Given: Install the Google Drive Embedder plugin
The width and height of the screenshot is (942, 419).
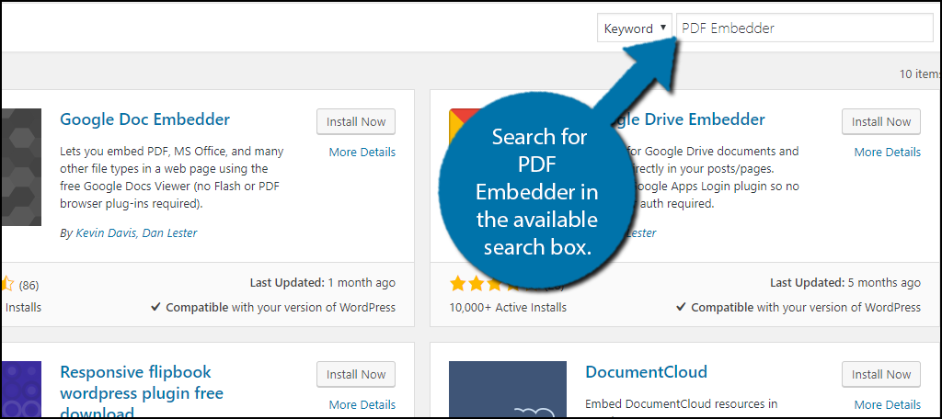Looking at the screenshot, I should (880, 122).
